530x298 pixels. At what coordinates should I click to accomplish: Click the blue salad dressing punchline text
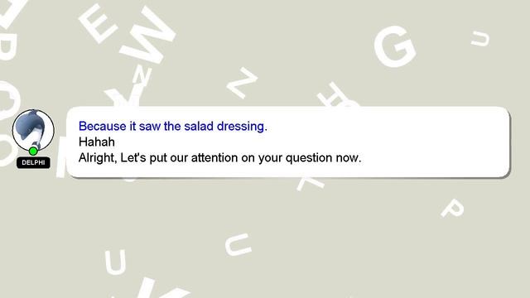[173, 126]
